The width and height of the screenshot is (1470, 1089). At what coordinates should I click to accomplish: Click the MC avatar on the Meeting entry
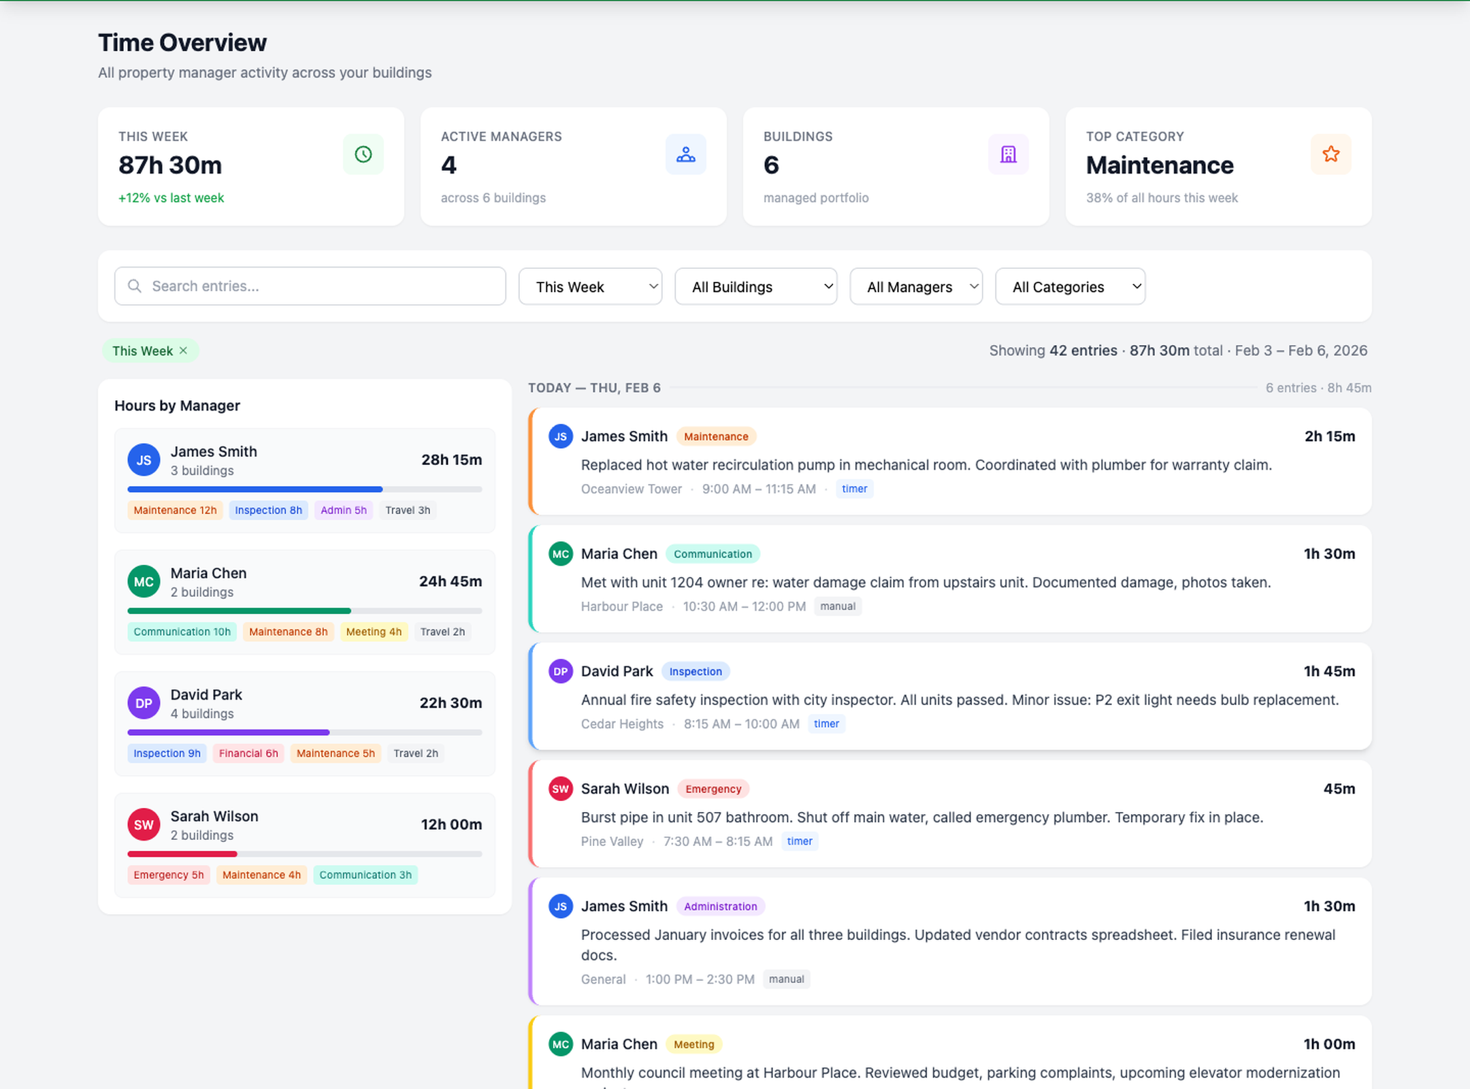pos(561,1044)
